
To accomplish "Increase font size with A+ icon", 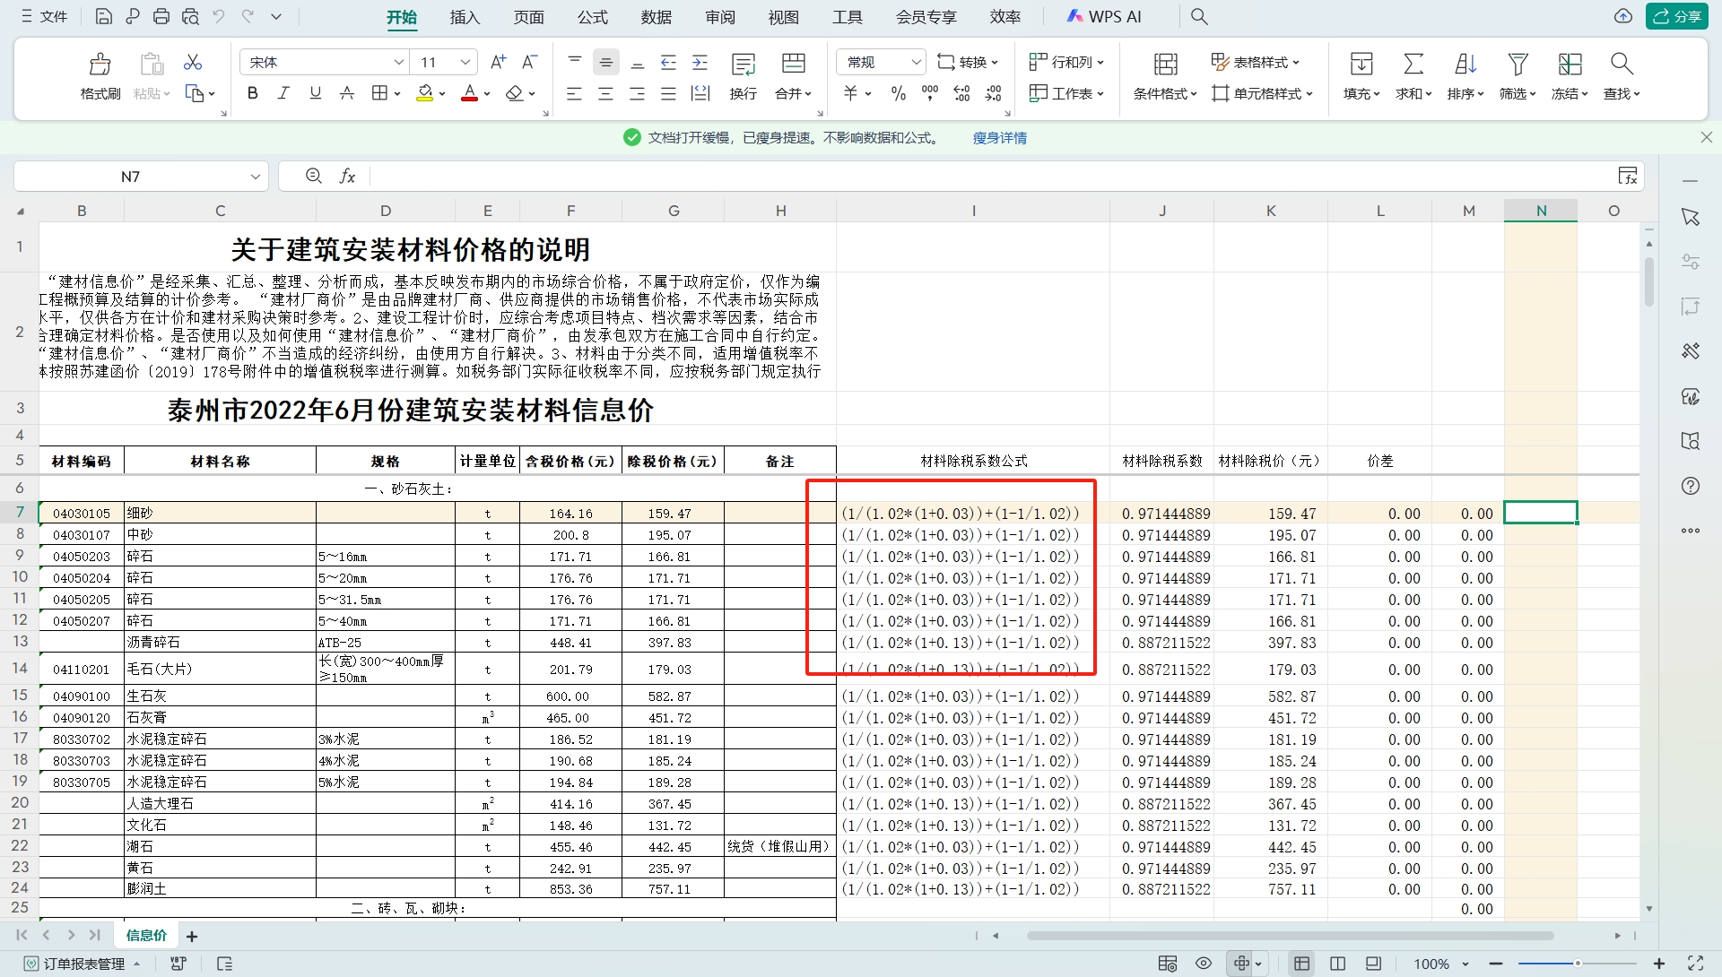I will [499, 62].
